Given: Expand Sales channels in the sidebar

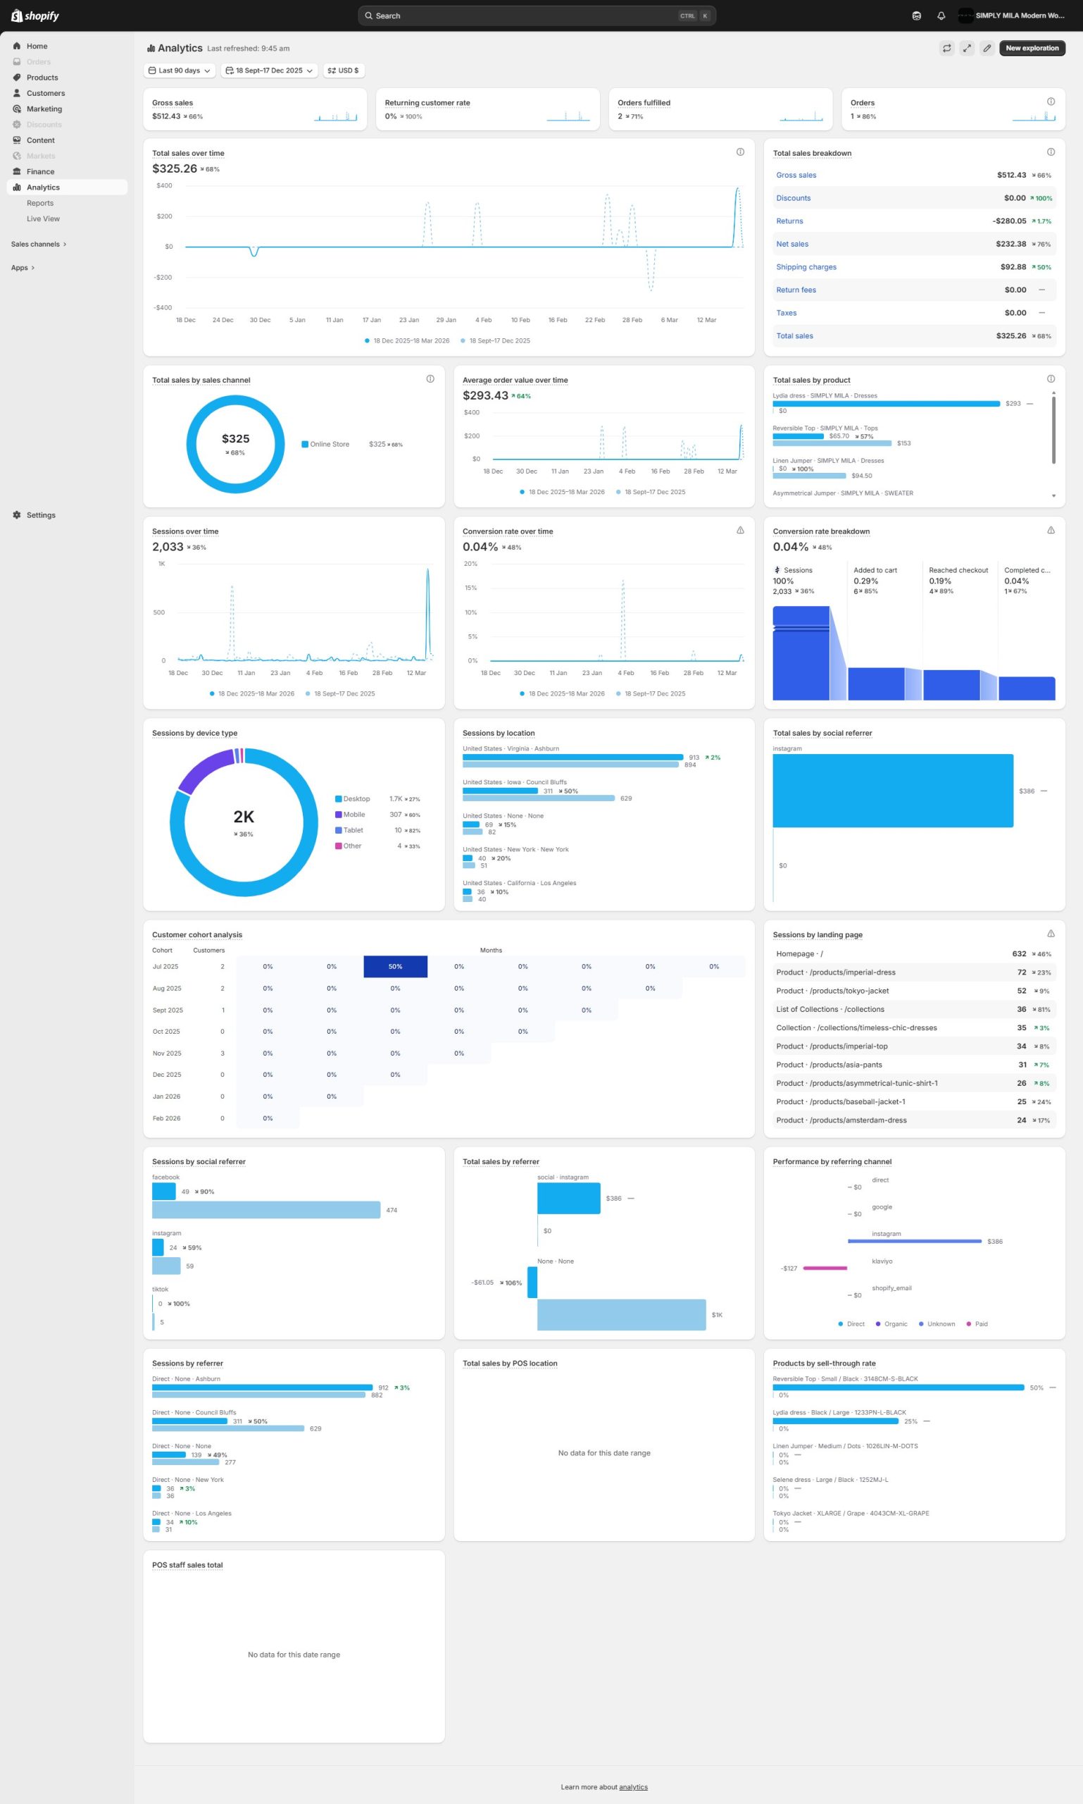Looking at the screenshot, I should click(x=39, y=244).
